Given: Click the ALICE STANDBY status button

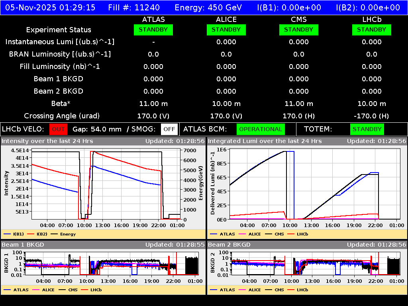Looking at the screenshot, I should [226, 29].
